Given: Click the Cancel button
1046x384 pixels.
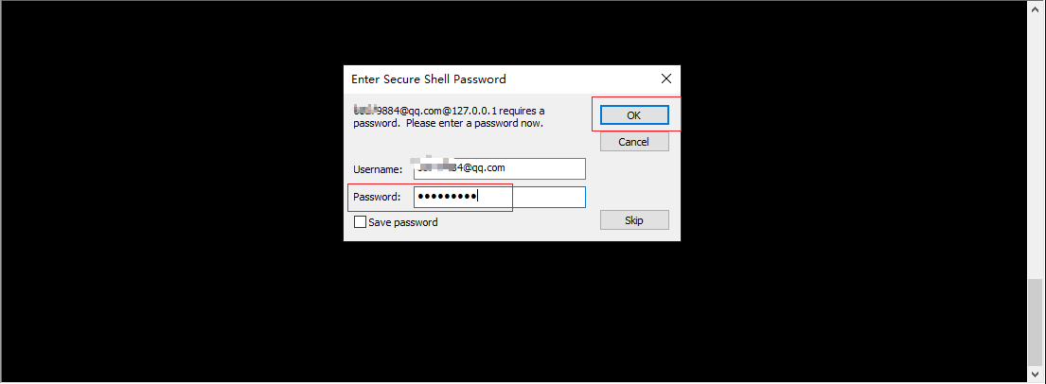Looking at the screenshot, I should tap(633, 142).
